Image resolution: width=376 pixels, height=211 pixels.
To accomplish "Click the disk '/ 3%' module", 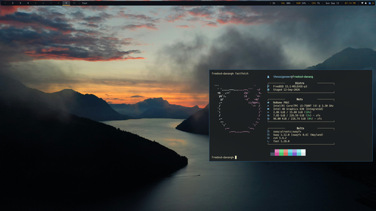I will (273, 3).
